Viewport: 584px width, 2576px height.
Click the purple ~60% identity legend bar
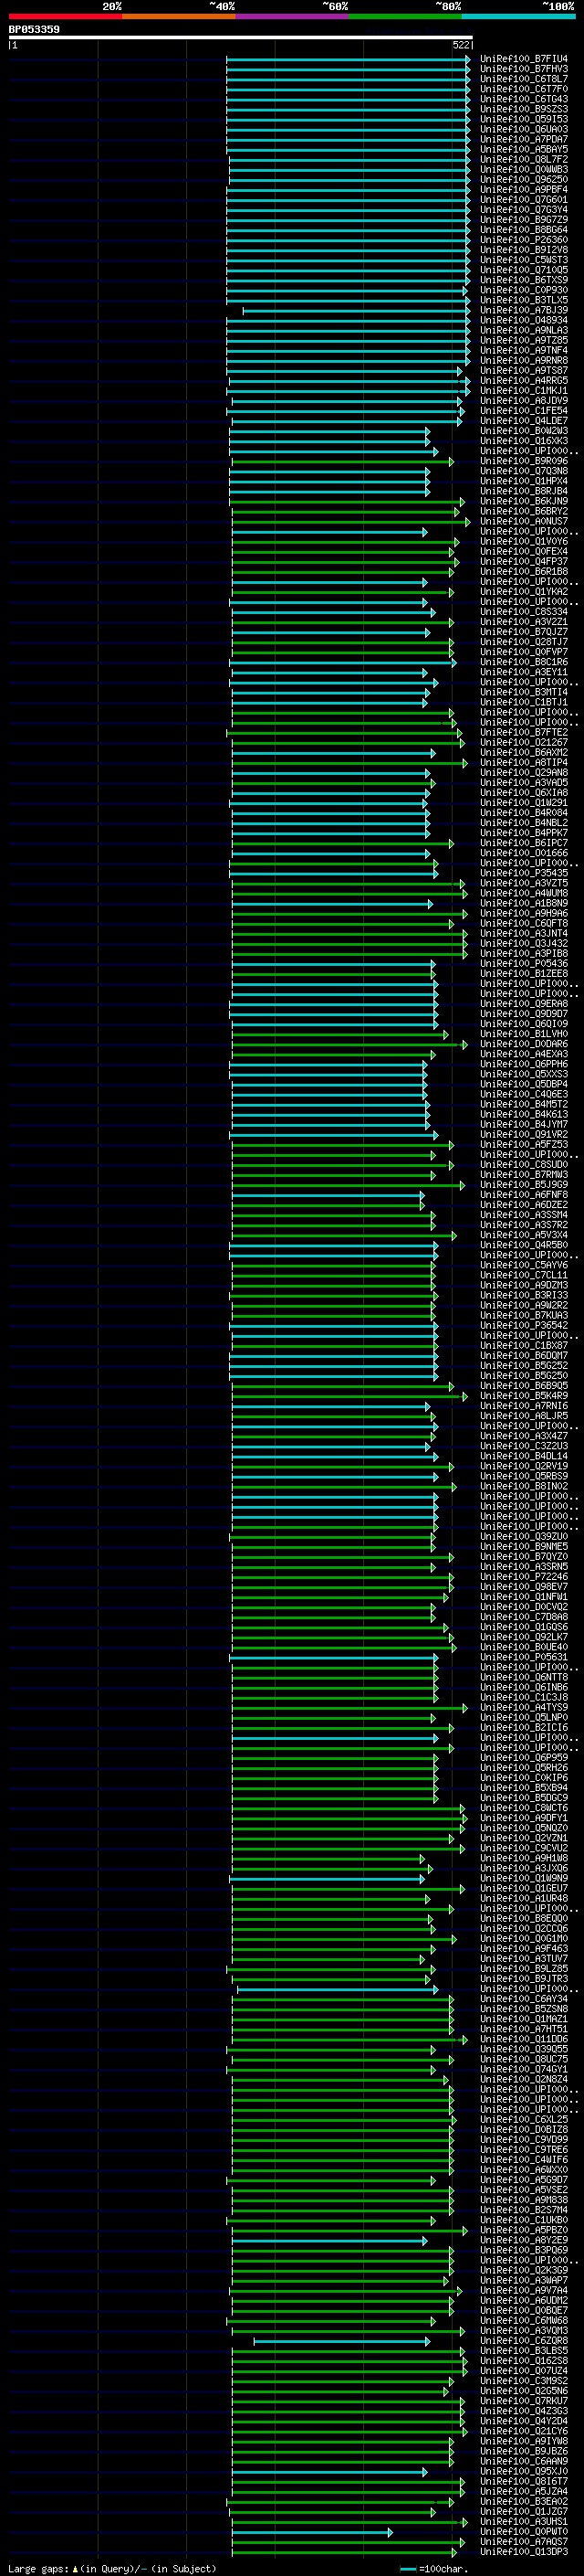(291, 16)
